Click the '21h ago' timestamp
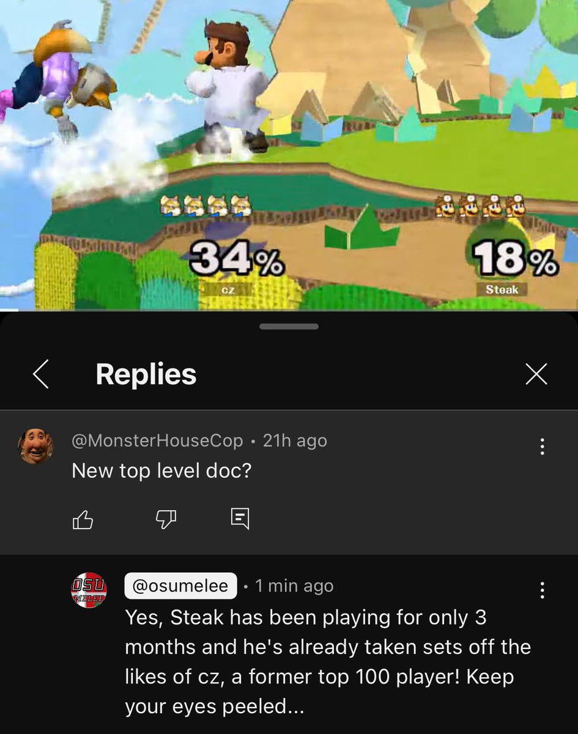The image size is (578, 734). tap(295, 440)
